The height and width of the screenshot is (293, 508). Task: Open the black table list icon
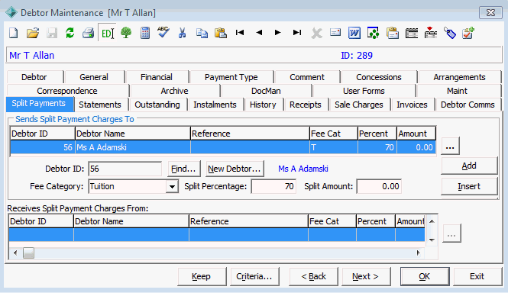pos(412,33)
